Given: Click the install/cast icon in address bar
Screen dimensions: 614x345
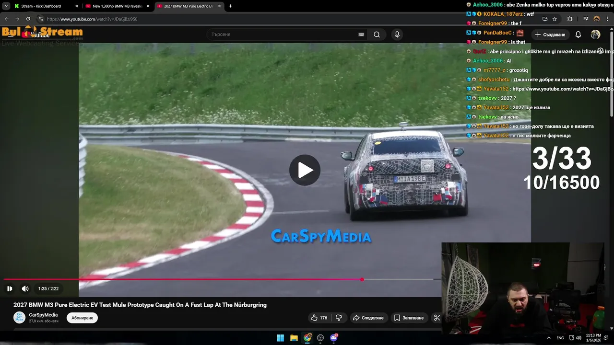Looking at the screenshot, I should 545,19.
